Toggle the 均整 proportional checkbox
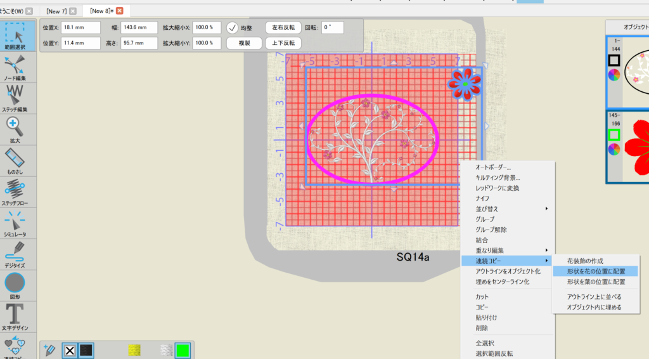The image size is (649, 359). 232,27
